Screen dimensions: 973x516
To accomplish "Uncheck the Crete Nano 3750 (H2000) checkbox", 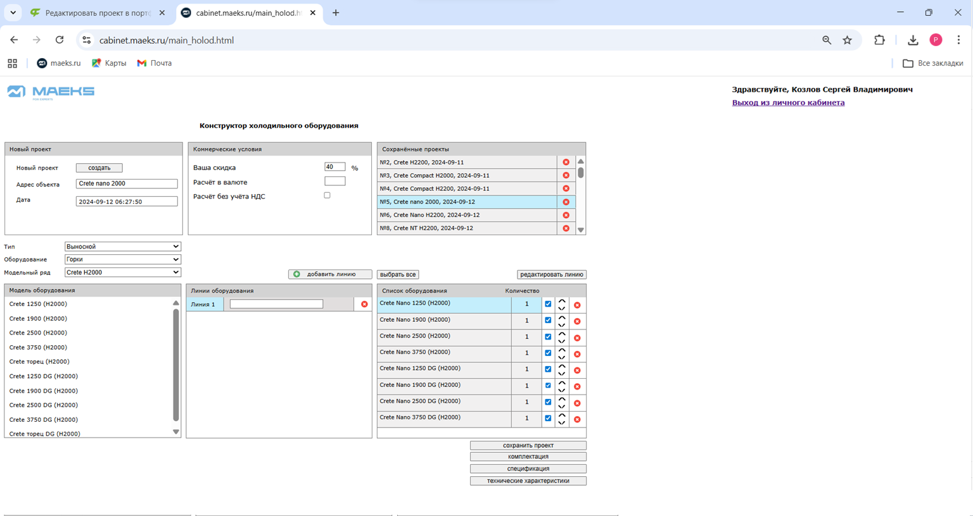I will pos(548,353).
